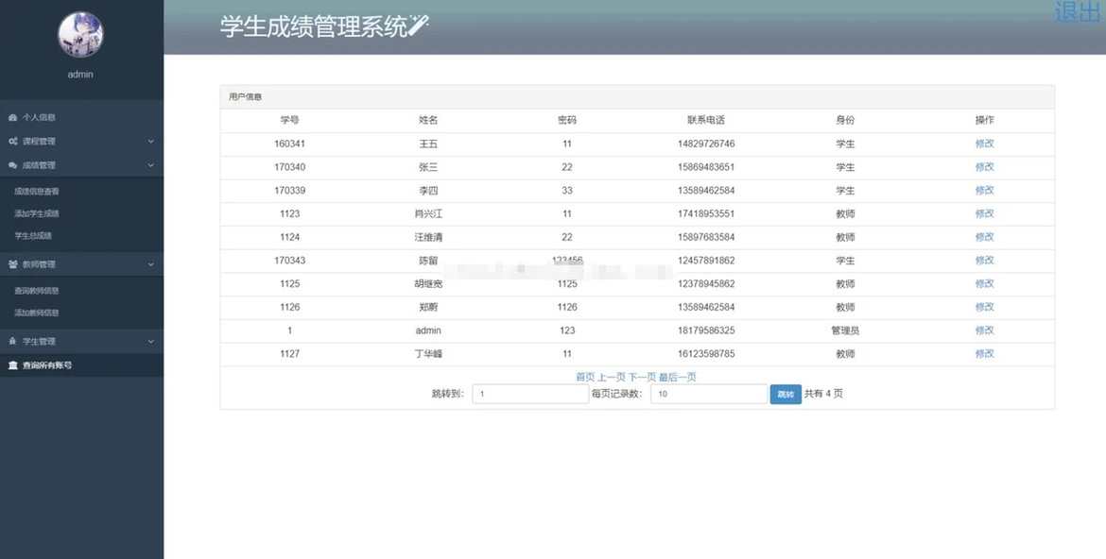Select the name cell 肖兴江

(x=428, y=213)
